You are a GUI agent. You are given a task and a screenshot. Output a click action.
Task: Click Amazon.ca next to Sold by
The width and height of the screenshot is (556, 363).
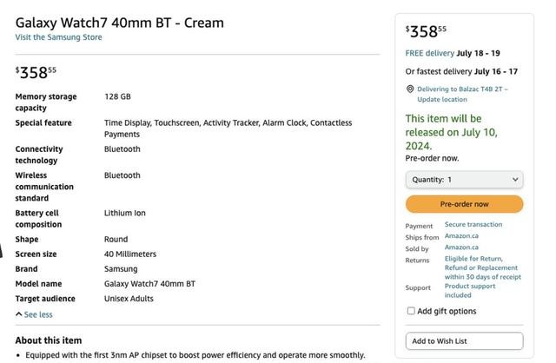click(461, 247)
